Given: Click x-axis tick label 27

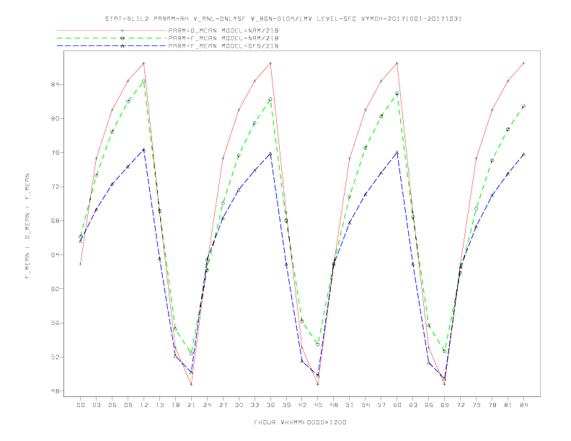Looking at the screenshot, I should tap(223, 405).
